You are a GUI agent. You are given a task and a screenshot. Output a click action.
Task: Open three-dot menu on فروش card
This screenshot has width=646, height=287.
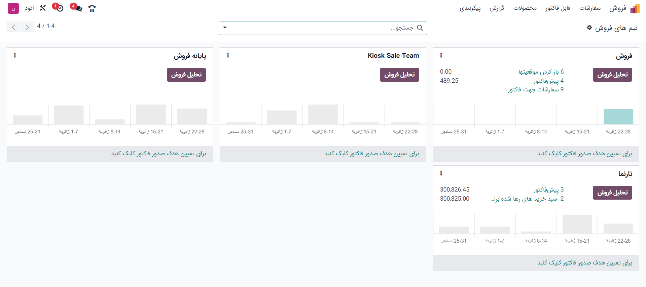[441, 55]
